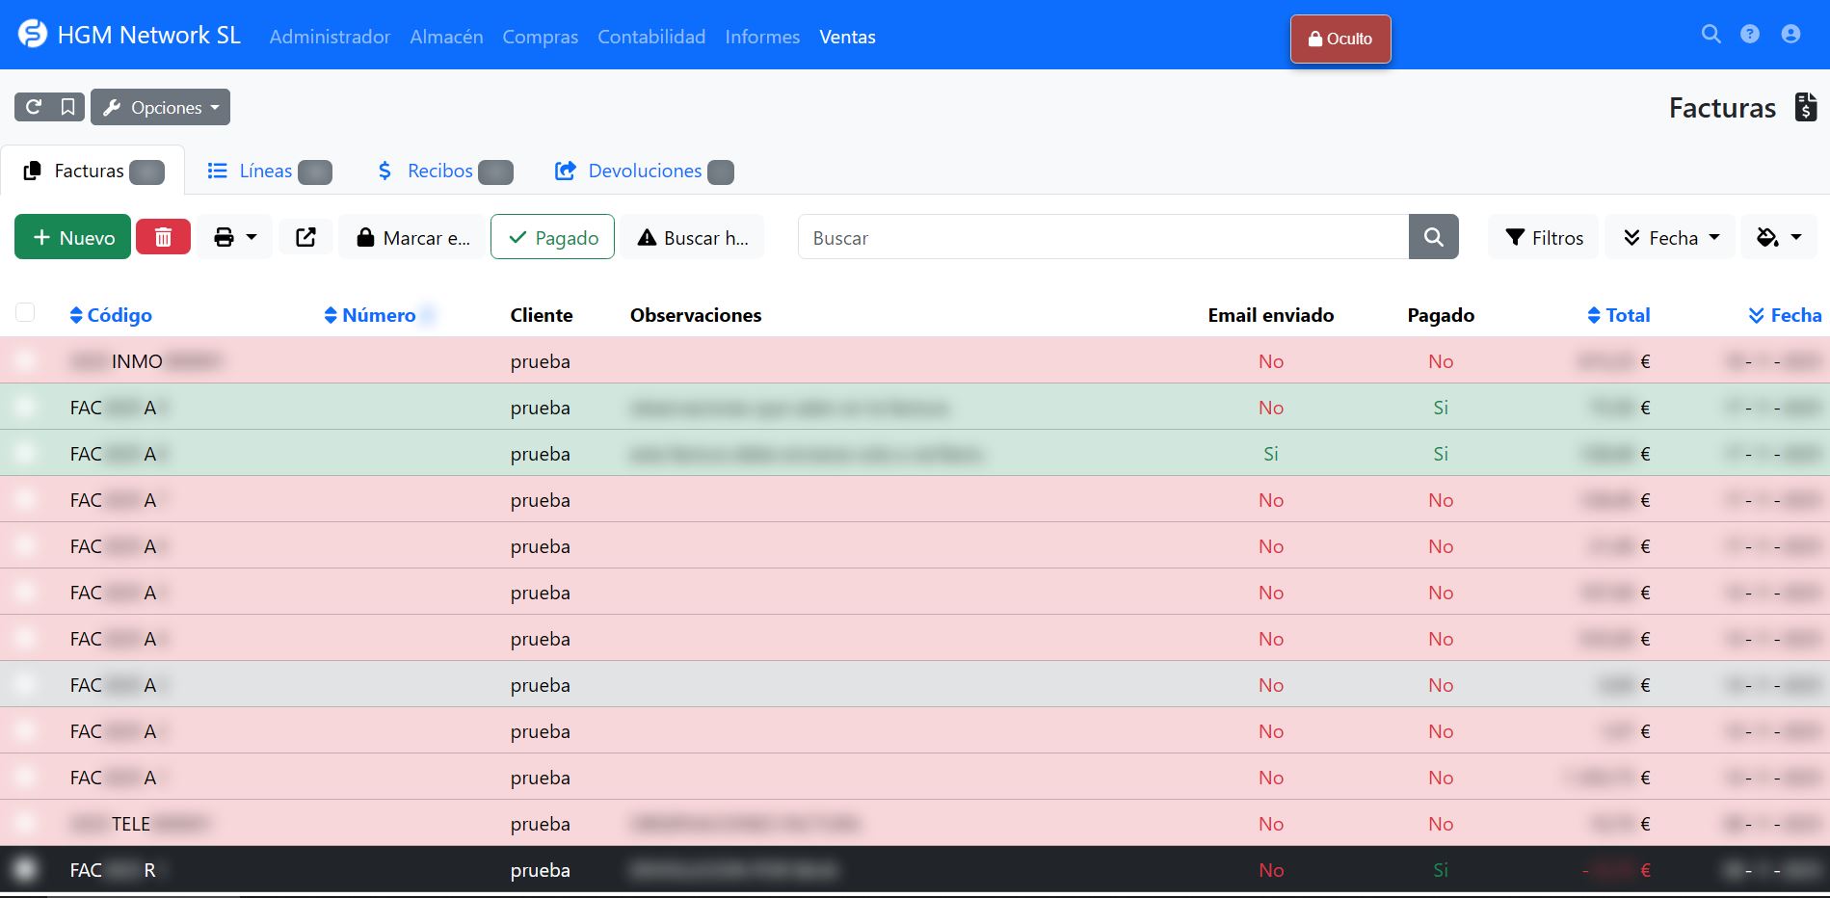1830x898 pixels.
Task: Open the Contabilidad menu
Action: coord(651,37)
